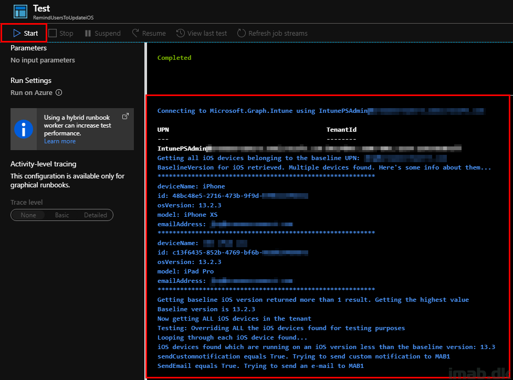
Task: Click the Suspend pause icon
Action: pyautogui.click(x=88, y=33)
